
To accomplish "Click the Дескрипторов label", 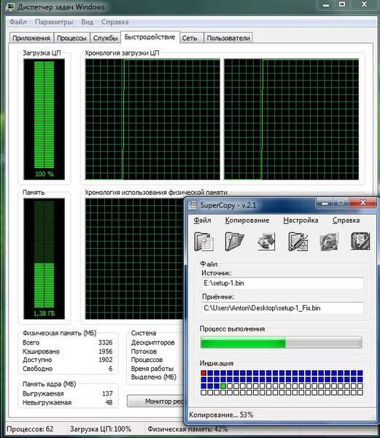I will tap(152, 342).
